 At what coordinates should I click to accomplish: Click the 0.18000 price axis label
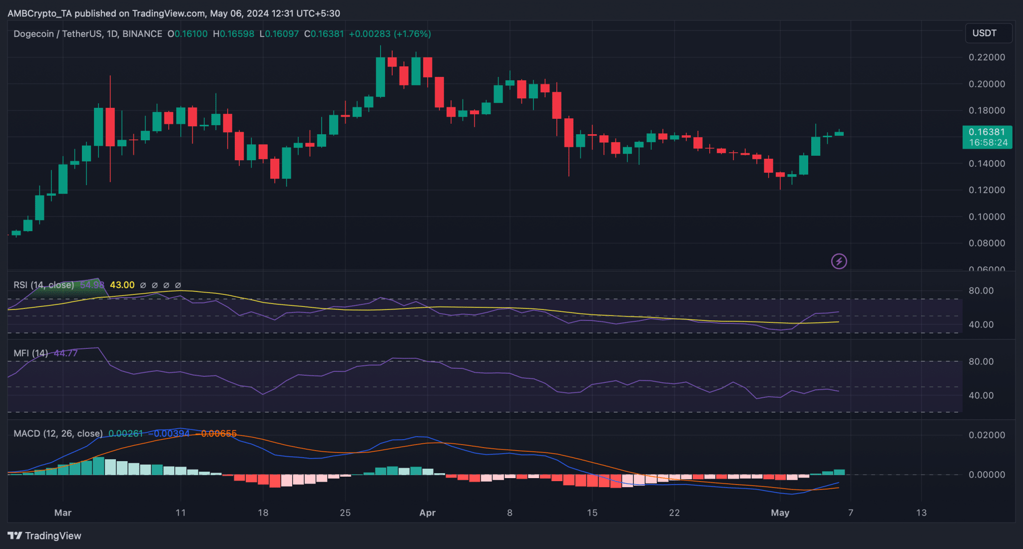(987, 110)
